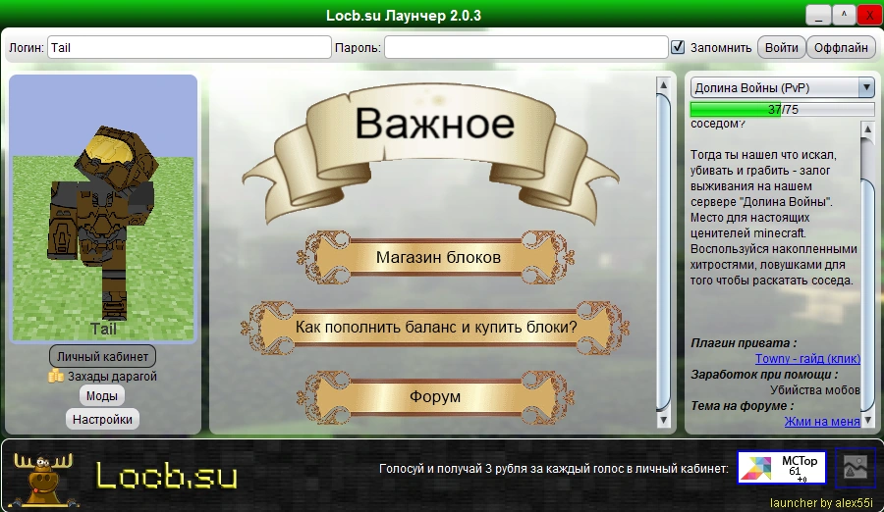Click the Убийства мобов text
This screenshot has width=884, height=512.
(x=814, y=389)
